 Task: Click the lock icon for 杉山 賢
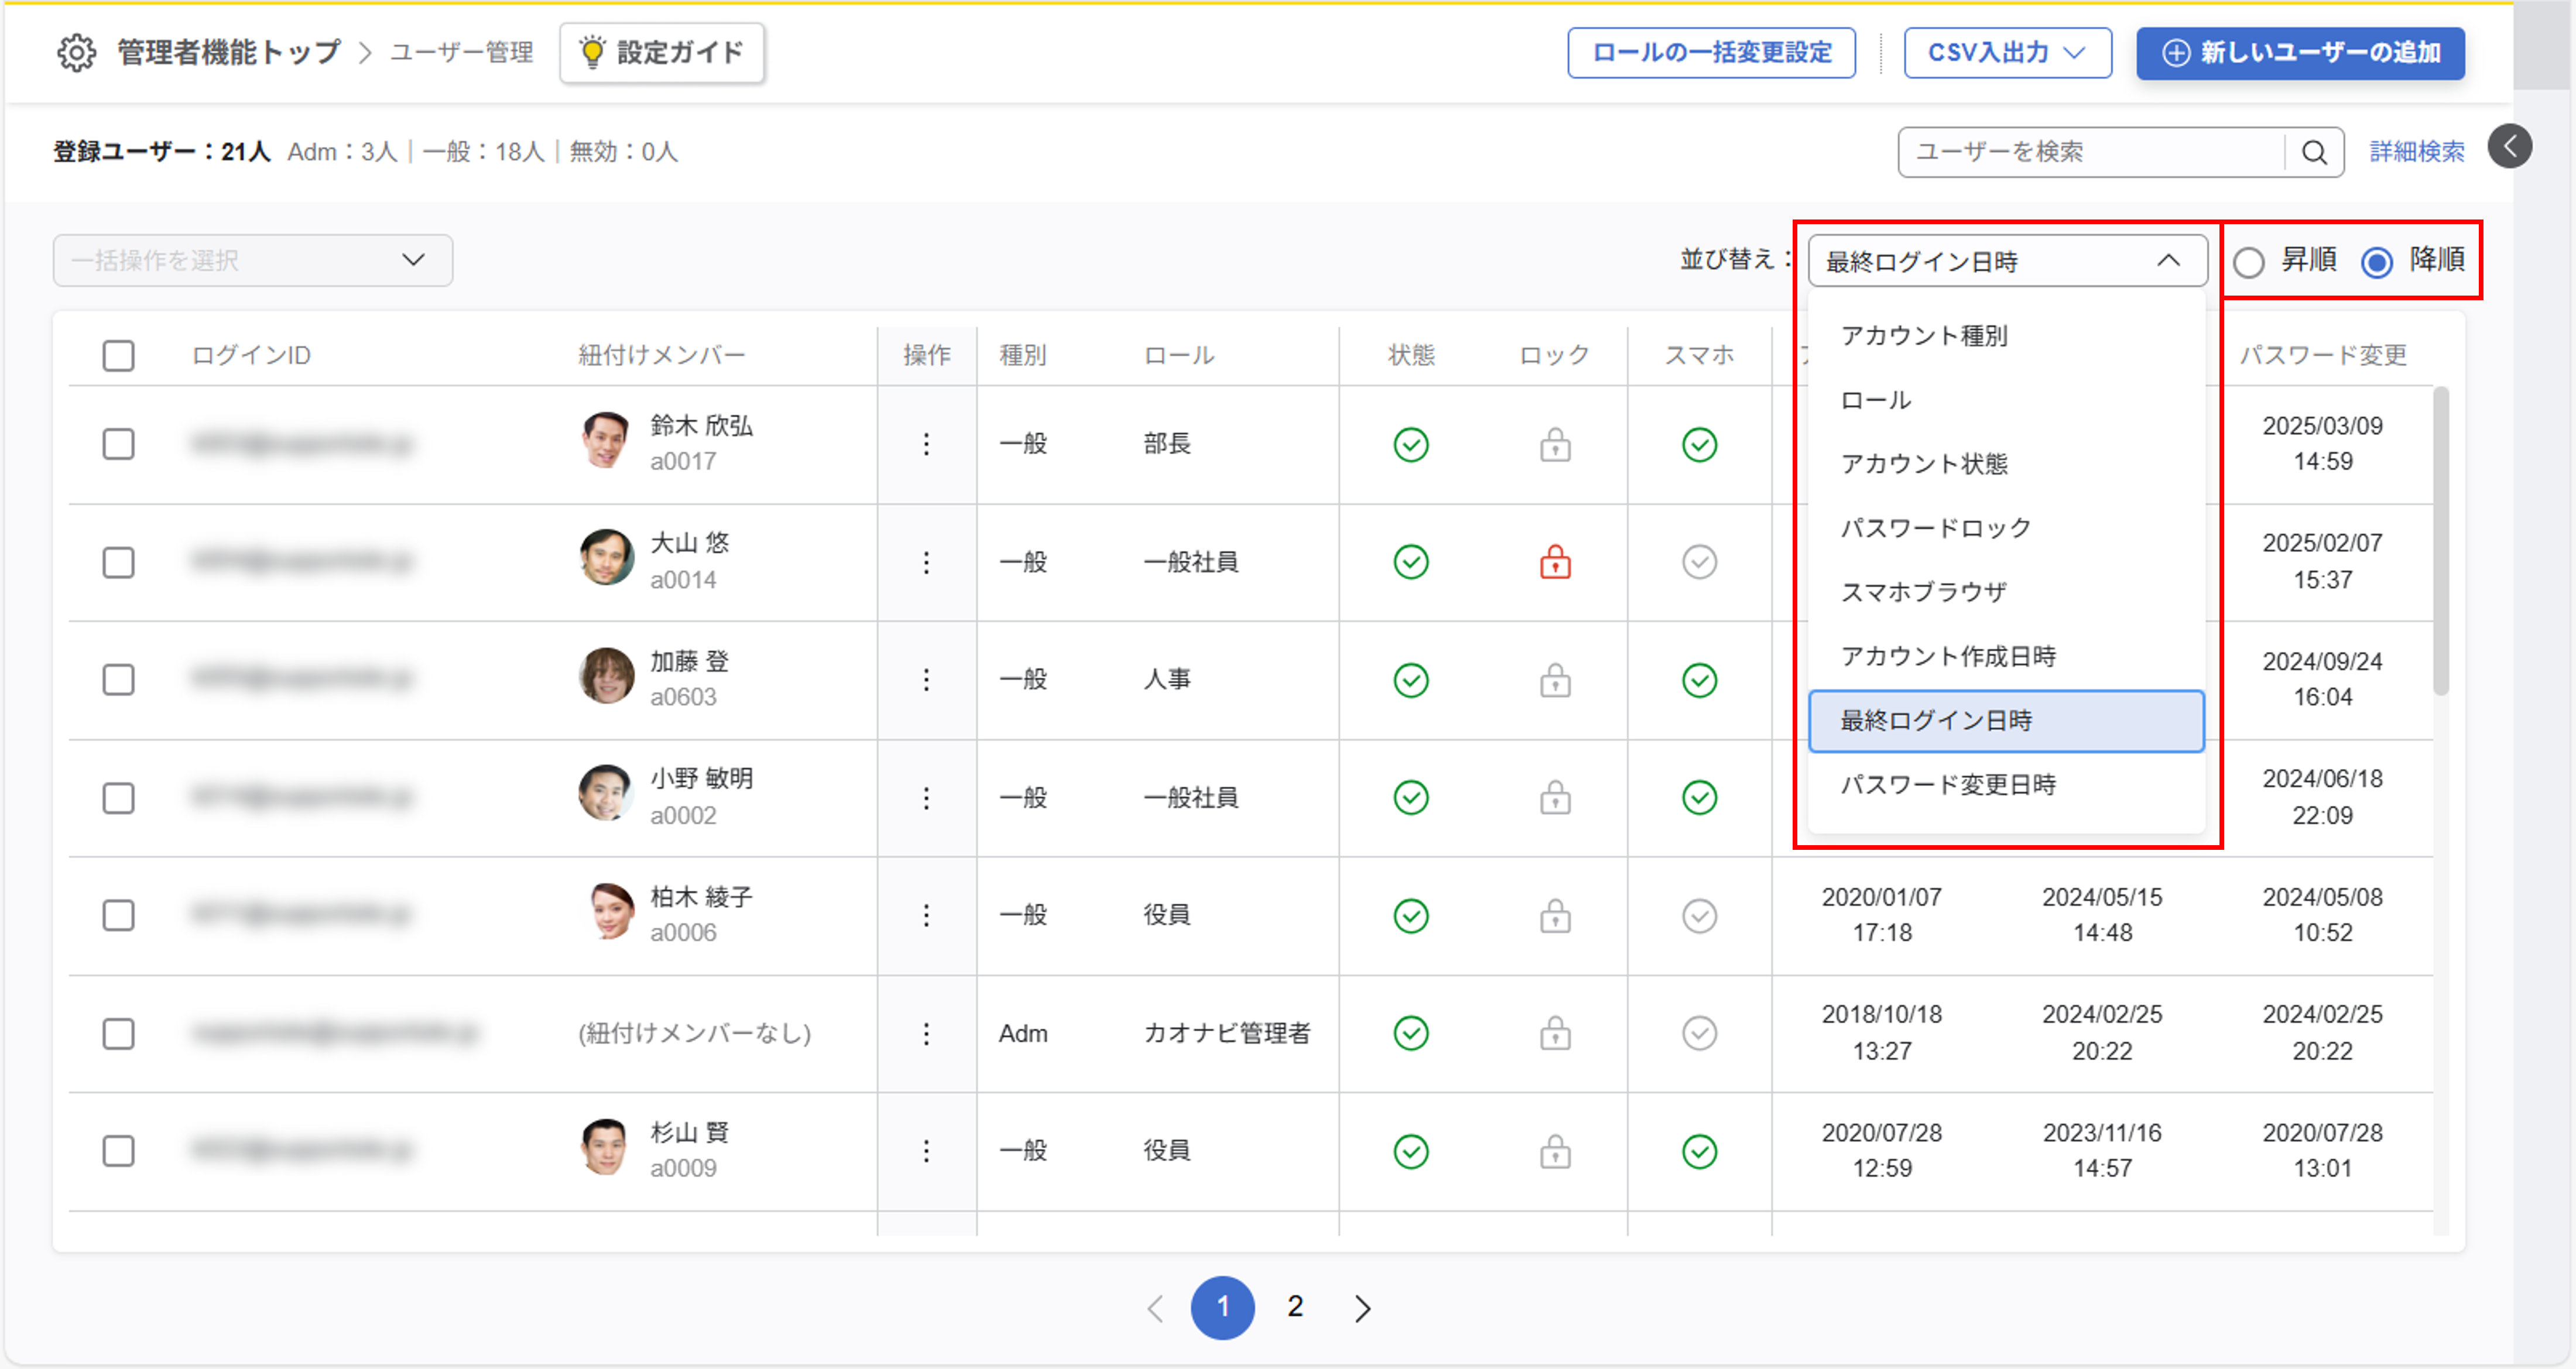[x=1555, y=1151]
